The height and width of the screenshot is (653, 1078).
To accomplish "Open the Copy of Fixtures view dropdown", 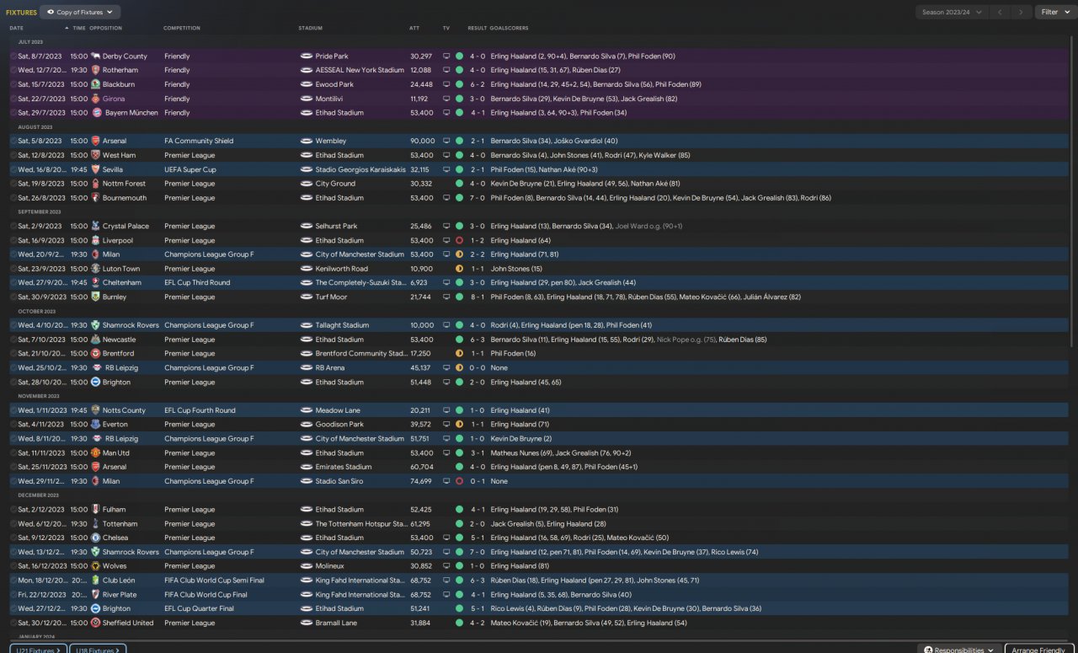I will tap(80, 13).
